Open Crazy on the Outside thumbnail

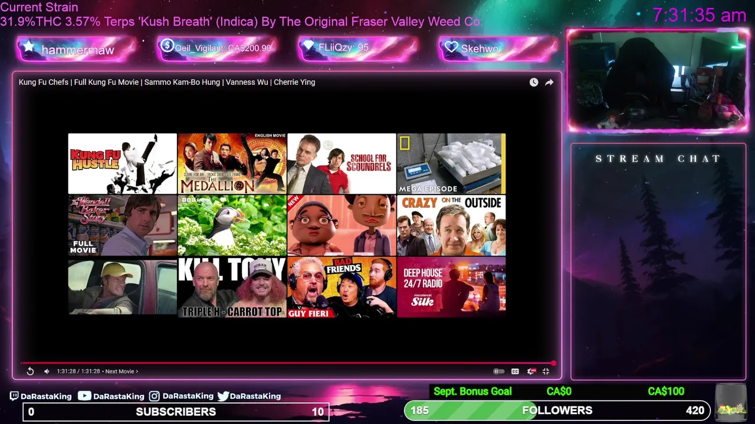pyautogui.click(x=451, y=226)
